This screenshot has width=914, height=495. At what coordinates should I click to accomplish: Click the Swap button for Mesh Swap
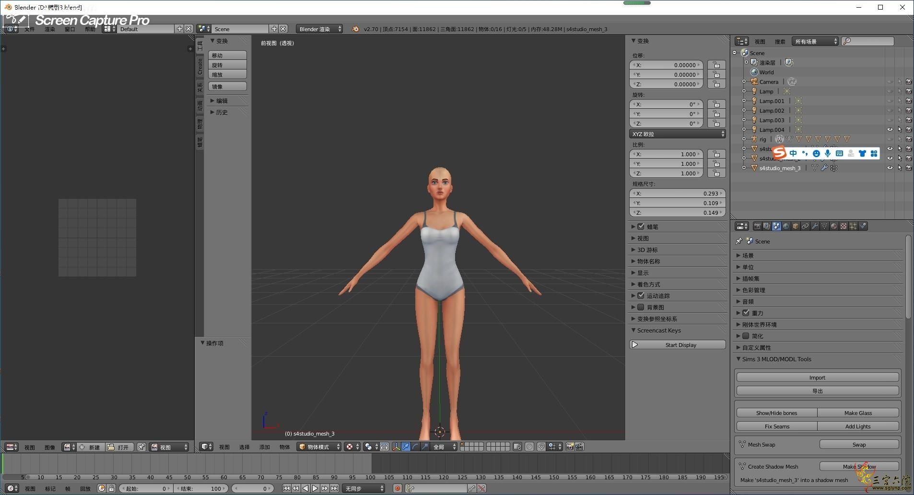tap(859, 444)
